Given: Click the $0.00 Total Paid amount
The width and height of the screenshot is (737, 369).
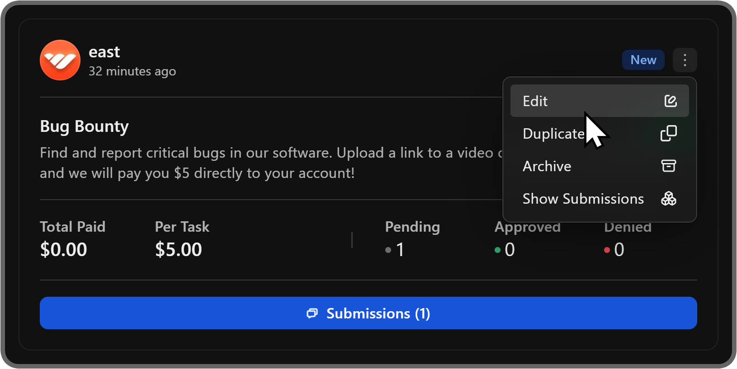Looking at the screenshot, I should (63, 250).
